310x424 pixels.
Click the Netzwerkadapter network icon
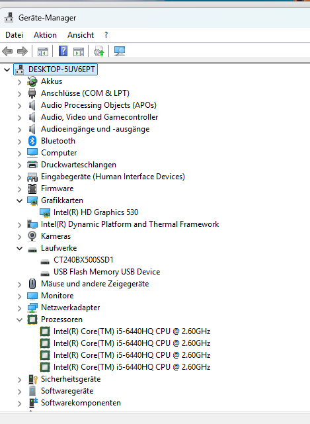click(32, 308)
